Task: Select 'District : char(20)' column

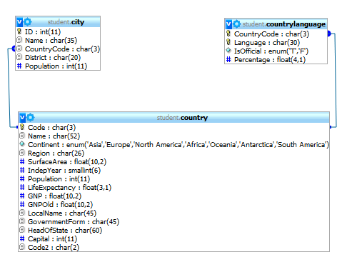Action: 53,58
